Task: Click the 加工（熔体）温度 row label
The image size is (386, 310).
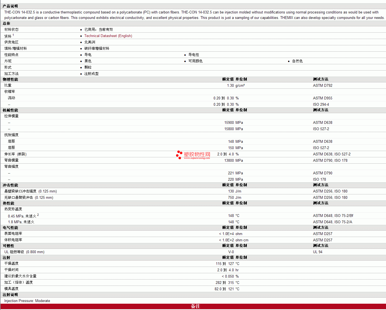Action: click(x=19, y=283)
